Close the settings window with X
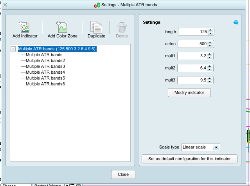The width and height of the screenshot is (250, 186). [5, 5]
